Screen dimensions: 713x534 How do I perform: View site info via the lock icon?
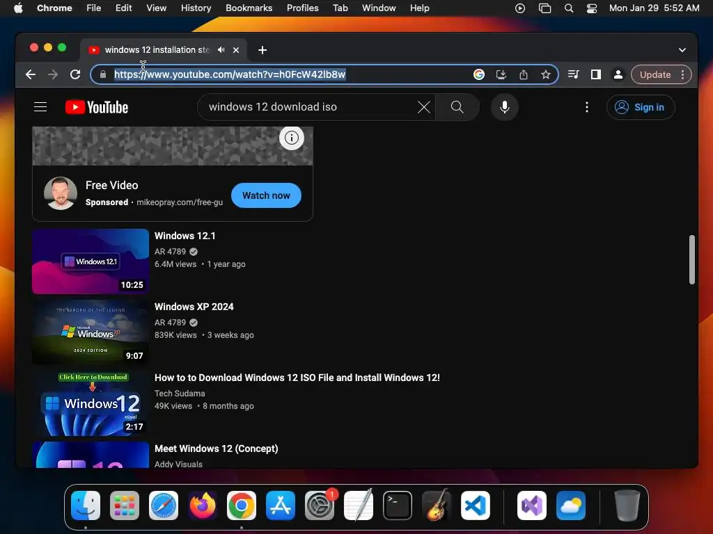coord(103,74)
